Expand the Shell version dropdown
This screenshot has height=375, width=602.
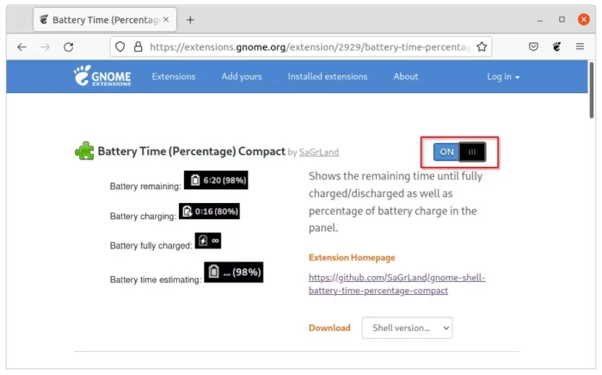[407, 328]
